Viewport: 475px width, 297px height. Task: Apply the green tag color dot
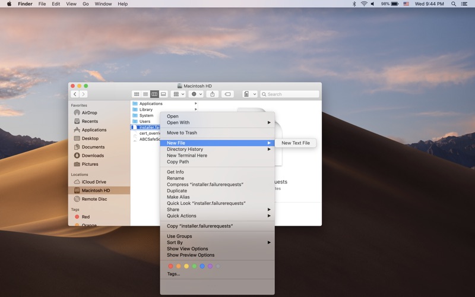pos(194,266)
